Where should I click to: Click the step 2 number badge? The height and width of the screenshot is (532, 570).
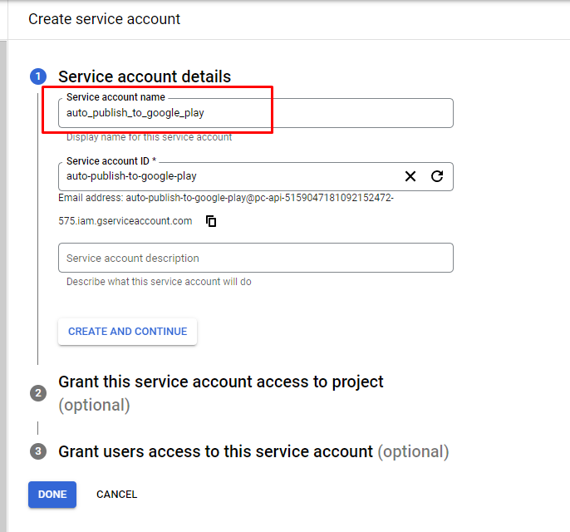[38, 393]
